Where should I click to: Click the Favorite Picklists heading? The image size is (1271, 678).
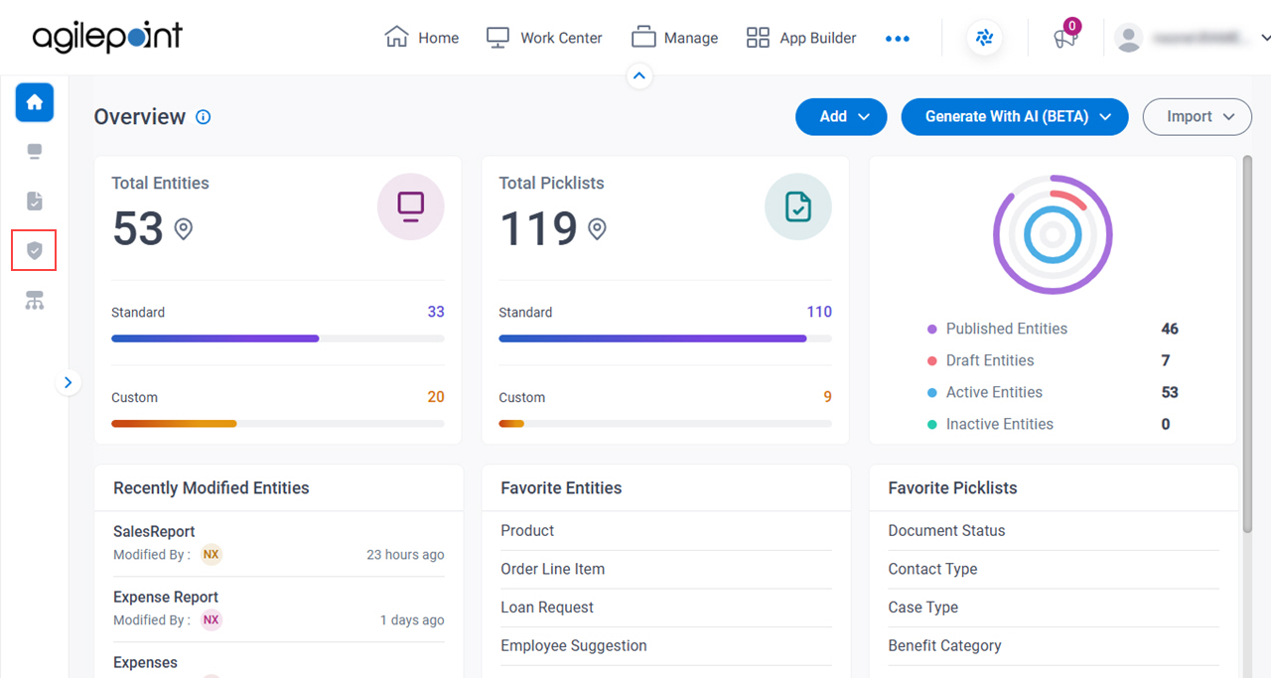click(952, 488)
